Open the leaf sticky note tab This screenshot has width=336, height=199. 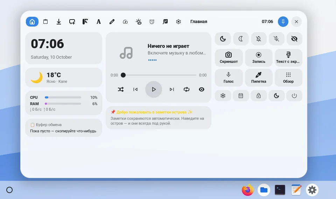tap(165, 22)
